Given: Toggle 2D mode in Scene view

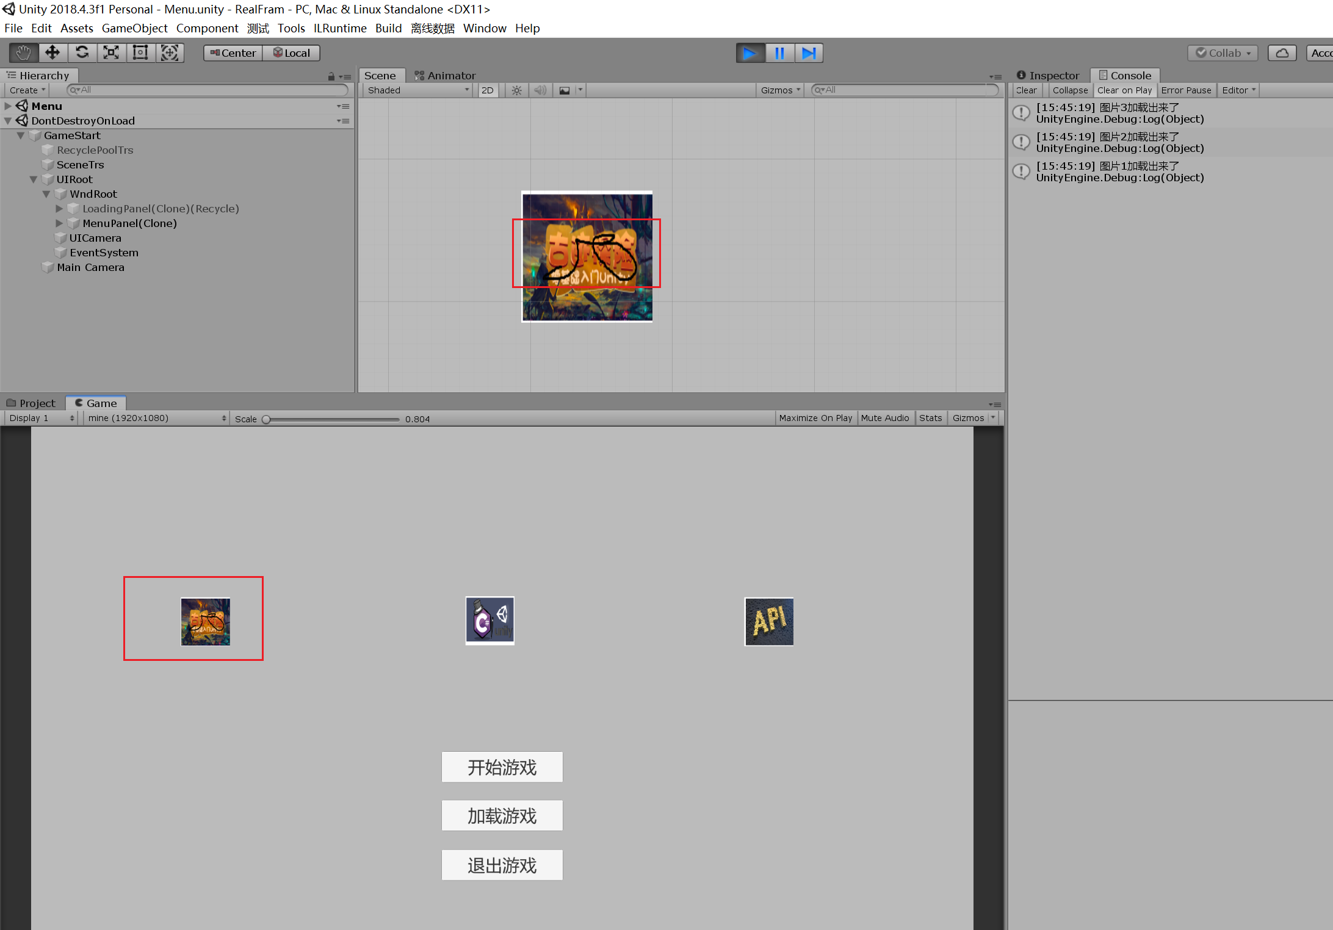Looking at the screenshot, I should (x=488, y=90).
